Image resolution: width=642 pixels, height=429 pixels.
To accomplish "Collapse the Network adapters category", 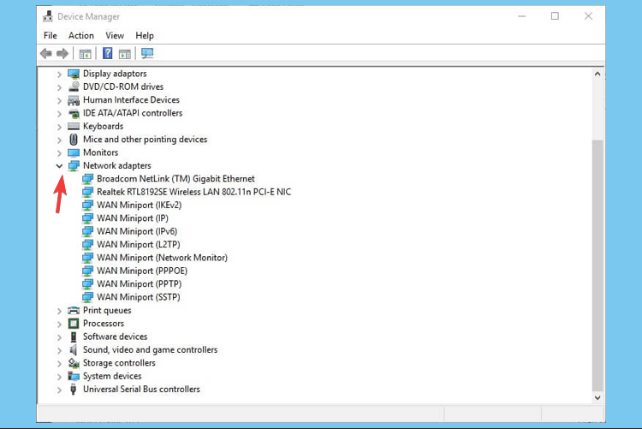I will coord(59,166).
